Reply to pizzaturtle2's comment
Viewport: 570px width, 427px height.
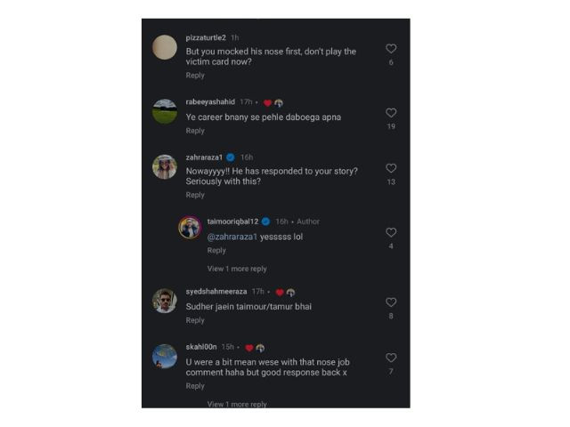(x=195, y=76)
